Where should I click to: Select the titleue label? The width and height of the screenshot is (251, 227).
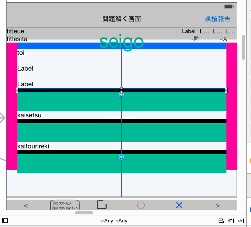(x=15, y=31)
